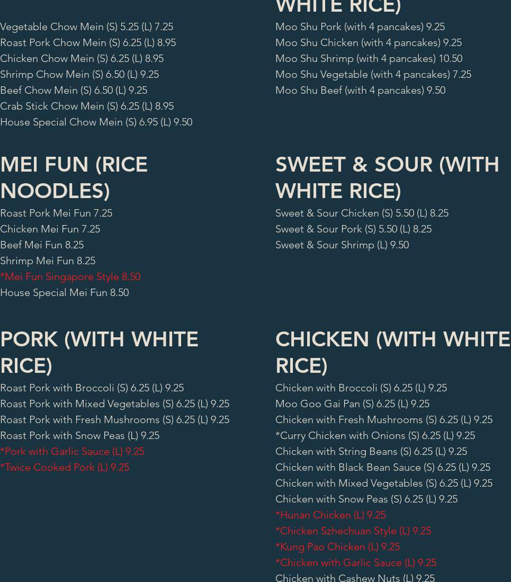Click the Moo Shu Vegetable entry

[373, 75]
